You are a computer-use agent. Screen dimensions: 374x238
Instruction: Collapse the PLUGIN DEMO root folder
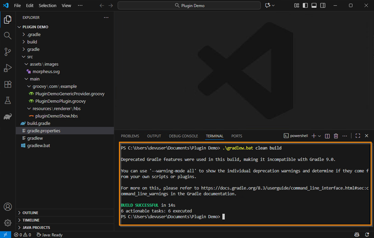[65, 27]
